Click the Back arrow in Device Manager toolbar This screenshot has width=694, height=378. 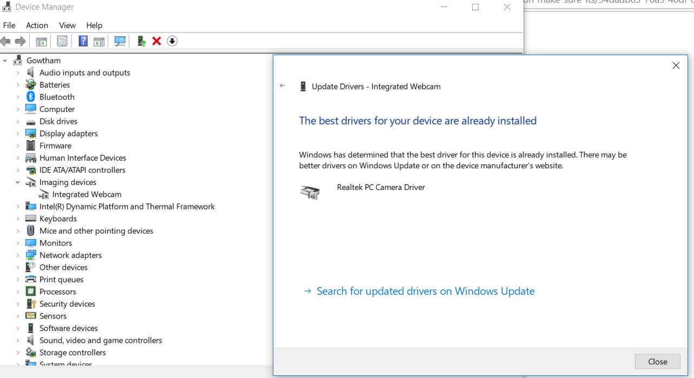coord(6,41)
